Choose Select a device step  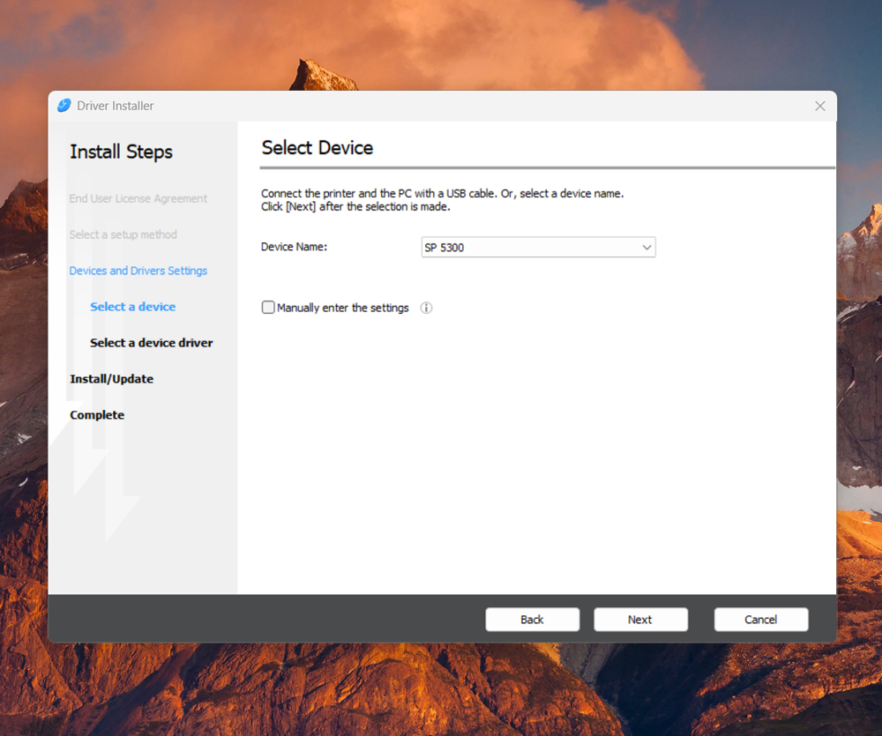133,307
